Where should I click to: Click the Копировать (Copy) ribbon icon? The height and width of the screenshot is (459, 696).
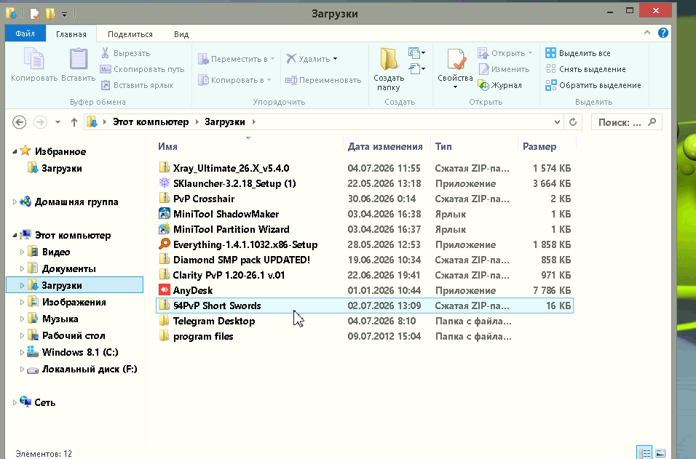33,60
